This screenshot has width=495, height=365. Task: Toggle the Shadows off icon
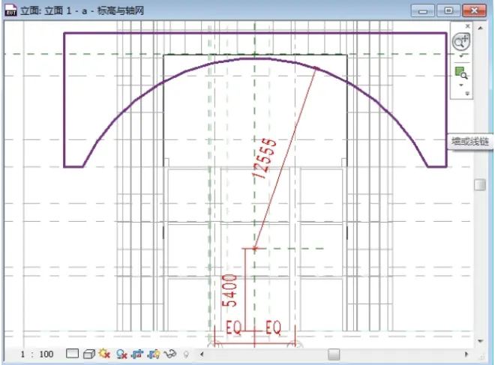[x=121, y=355]
